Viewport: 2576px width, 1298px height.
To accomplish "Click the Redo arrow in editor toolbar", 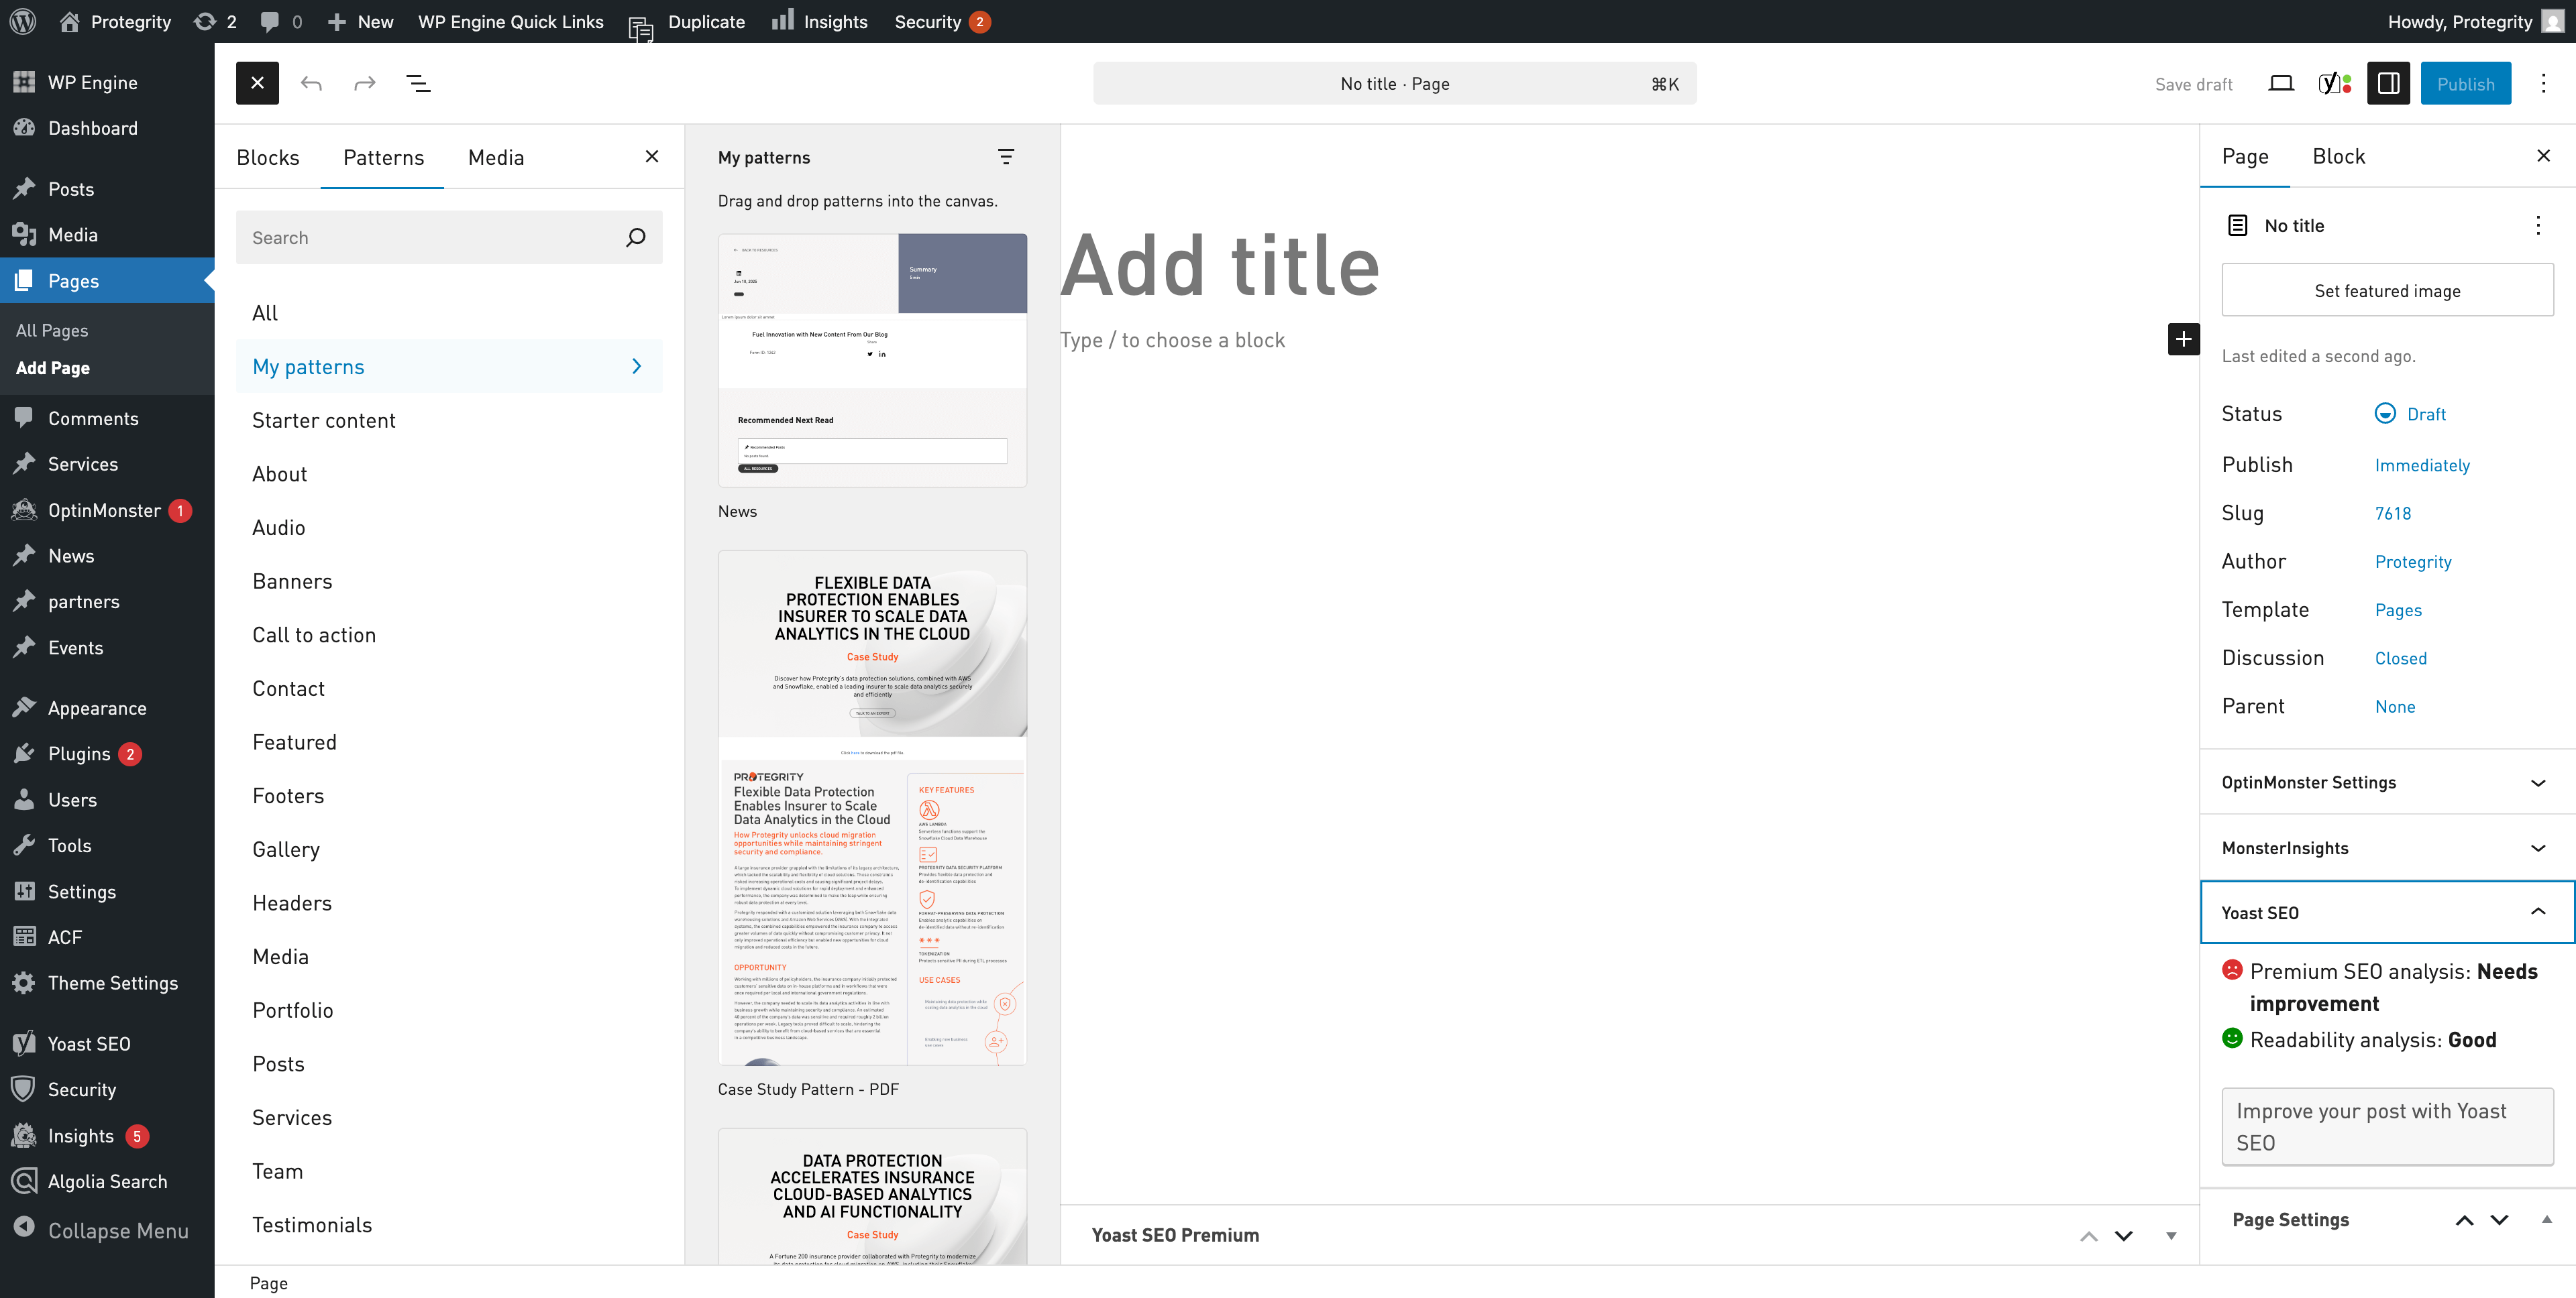I will (x=364, y=84).
